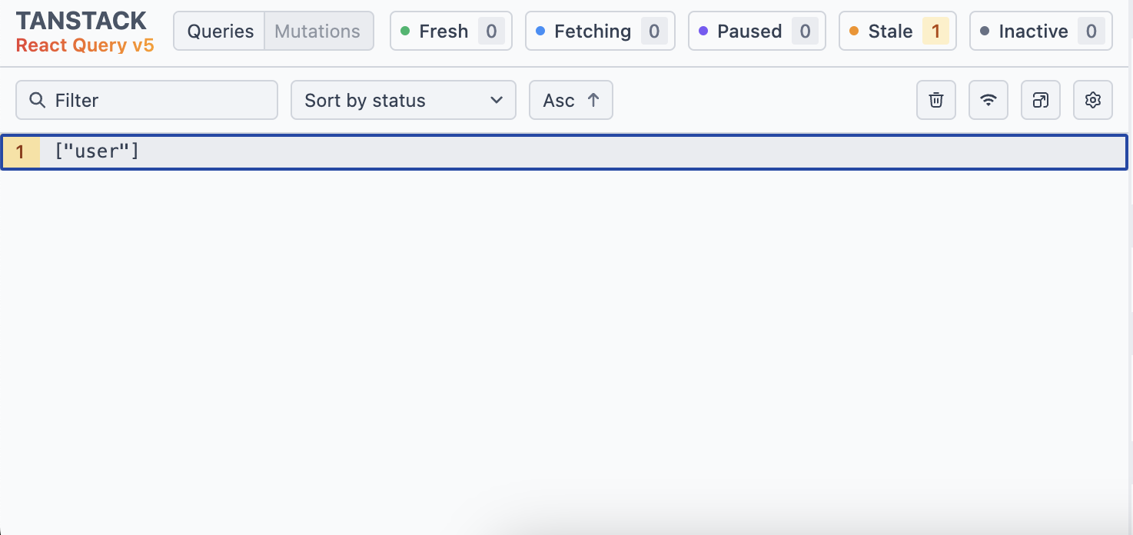The height and width of the screenshot is (535, 1133).
Task: Open the Sort by status dropdown
Action: pyautogui.click(x=404, y=100)
